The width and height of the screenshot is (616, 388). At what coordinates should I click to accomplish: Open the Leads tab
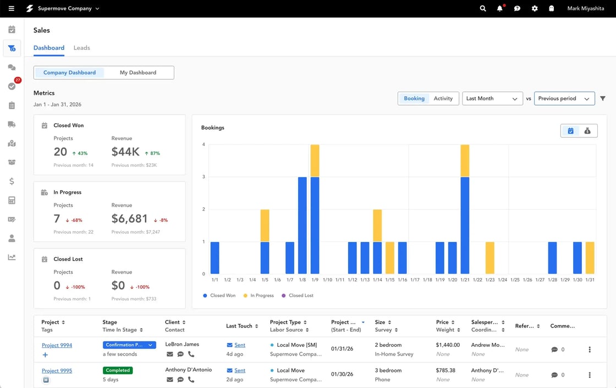click(82, 48)
